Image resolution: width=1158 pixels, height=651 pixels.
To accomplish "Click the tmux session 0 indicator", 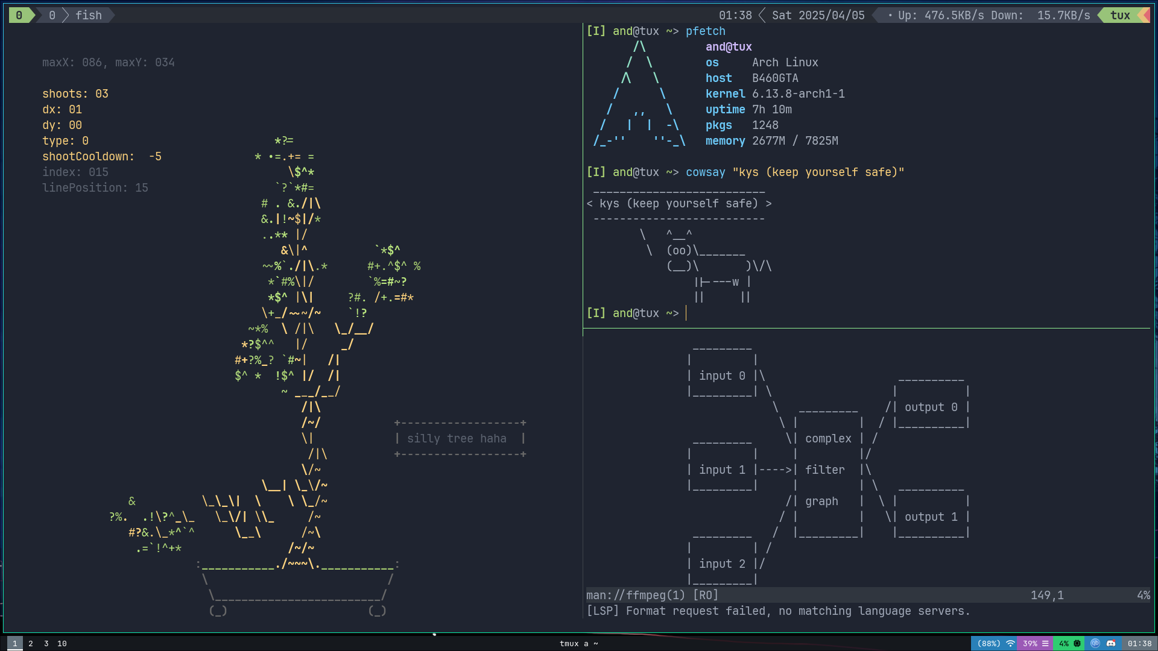I will [x=19, y=15].
